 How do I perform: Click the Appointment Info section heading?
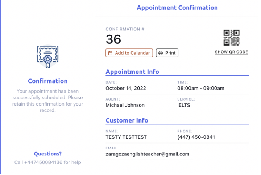pyautogui.click(x=132, y=72)
